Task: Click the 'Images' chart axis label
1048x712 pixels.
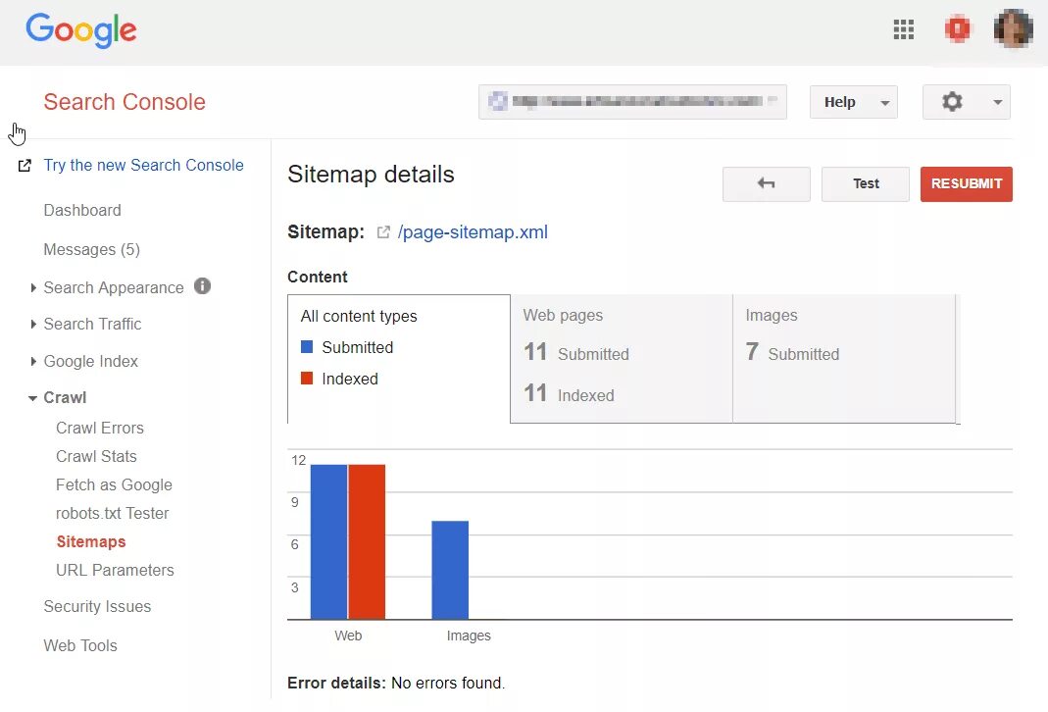Action: [469, 636]
